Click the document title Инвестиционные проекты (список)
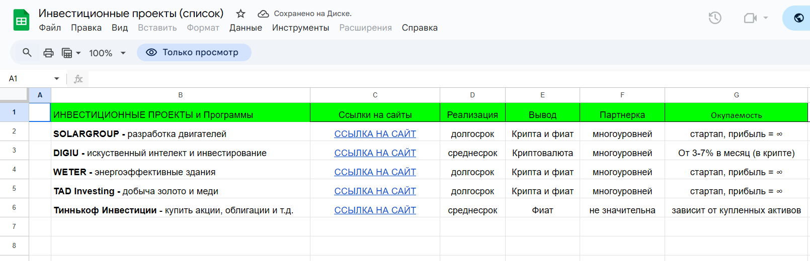This screenshot has height=261, width=810. [131, 14]
